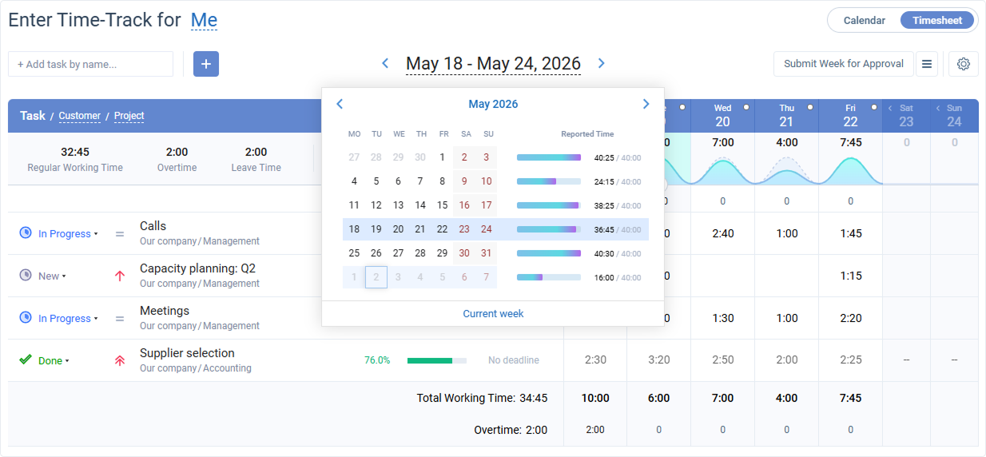Viewport: 986px width, 457px height.
Task: Click Meetings Wednesday cell 1:30
Action: tap(722, 318)
